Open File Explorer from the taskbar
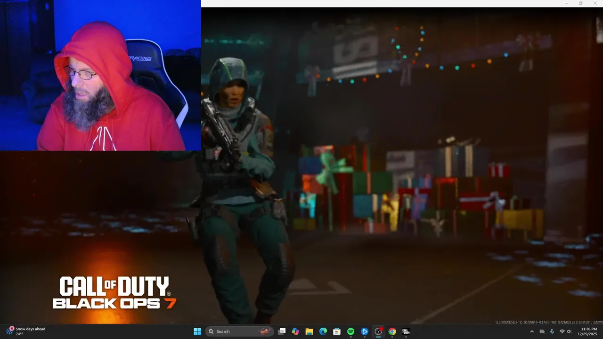The image size is (603, 339). (x=309, y=331)
